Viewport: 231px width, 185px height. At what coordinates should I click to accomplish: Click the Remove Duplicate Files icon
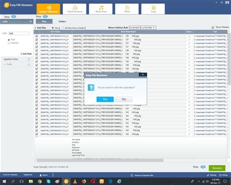(x=132, y=175)
